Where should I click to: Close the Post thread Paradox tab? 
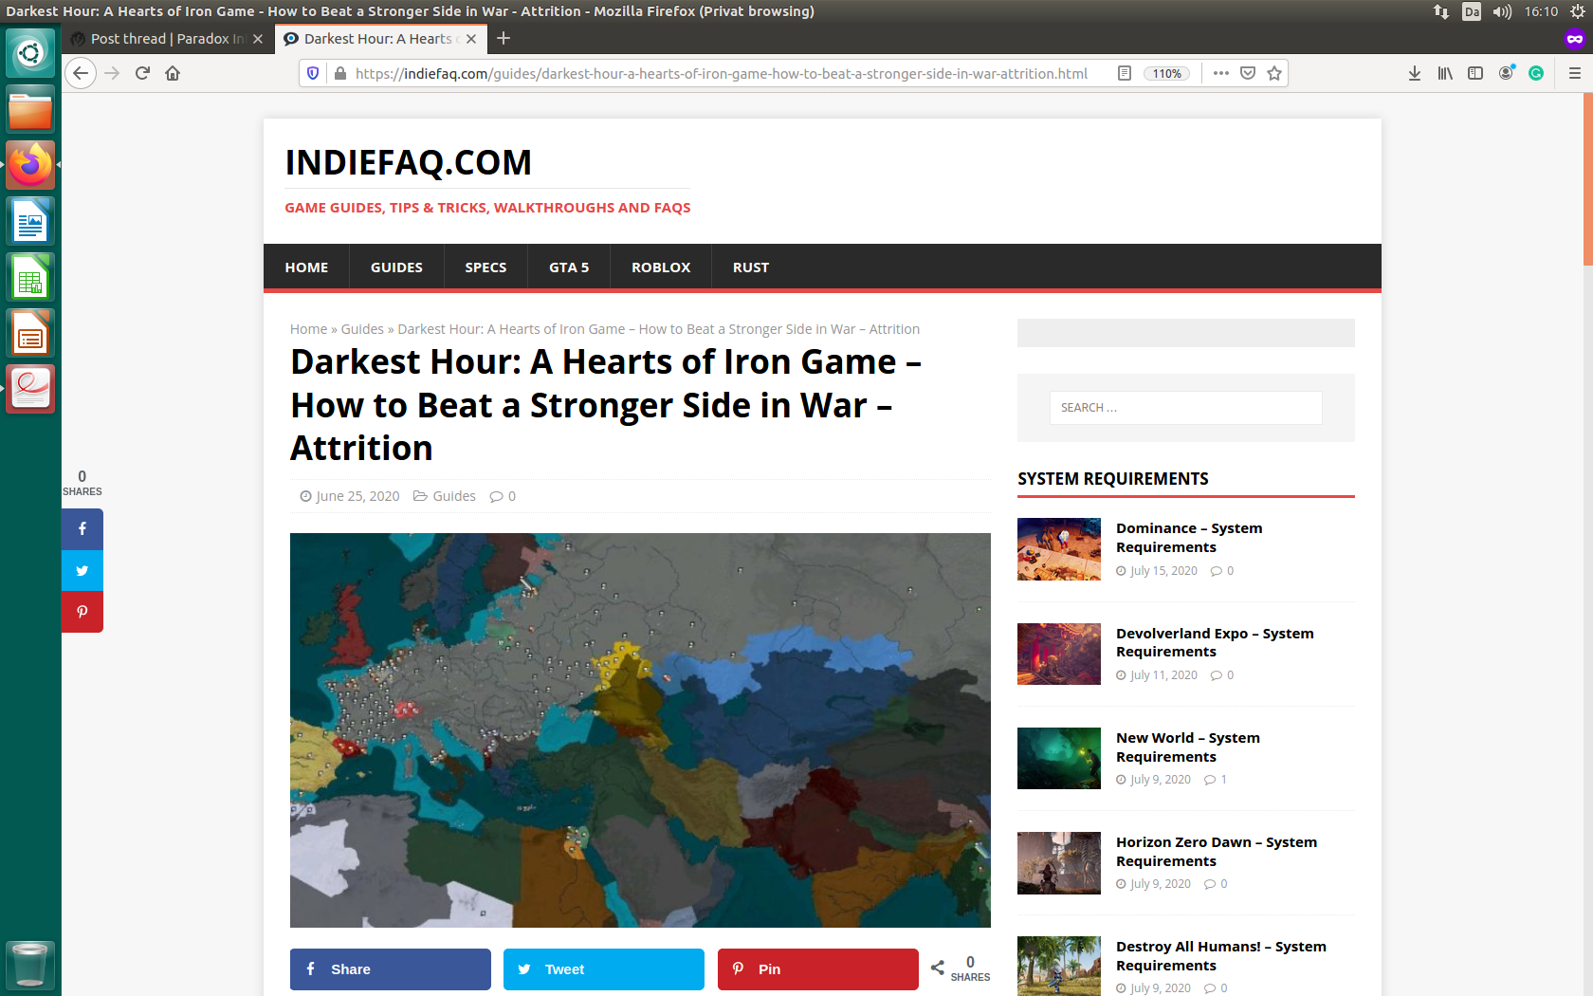(x=258, y=39)
